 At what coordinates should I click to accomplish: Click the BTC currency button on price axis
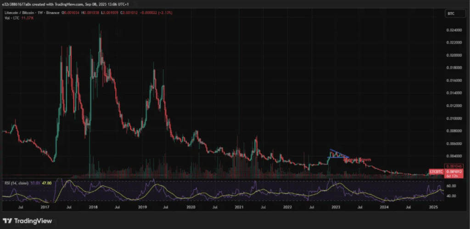[450, 14]
